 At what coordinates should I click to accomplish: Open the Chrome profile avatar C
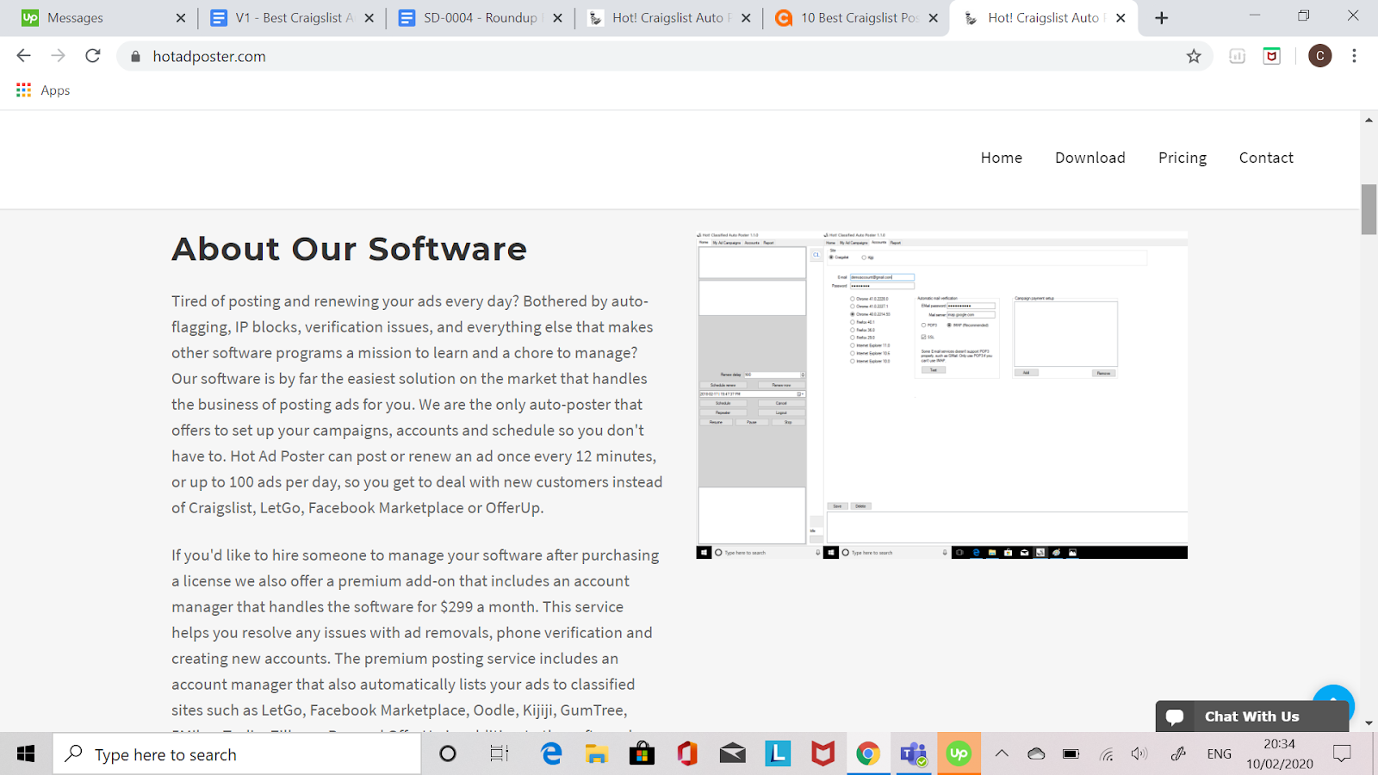(1319, 56)
